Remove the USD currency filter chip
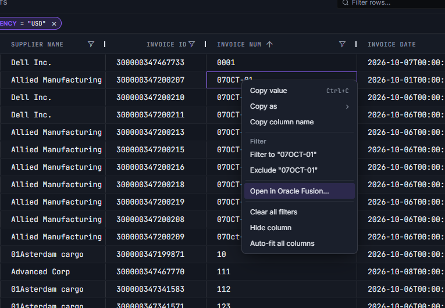Screen dimensions: 445x308 click(x=54, y=24)
